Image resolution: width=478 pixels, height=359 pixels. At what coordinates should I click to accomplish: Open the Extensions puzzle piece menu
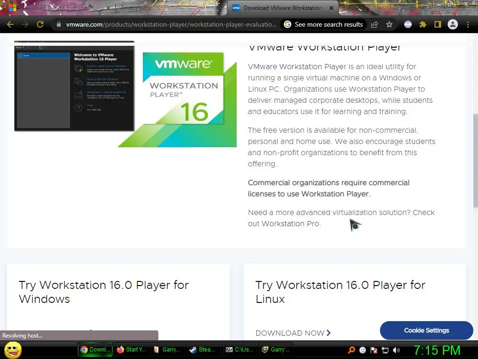[x=422, y=24]
